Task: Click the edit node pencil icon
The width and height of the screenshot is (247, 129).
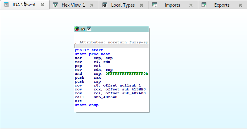Action: (x=83, y=29)
